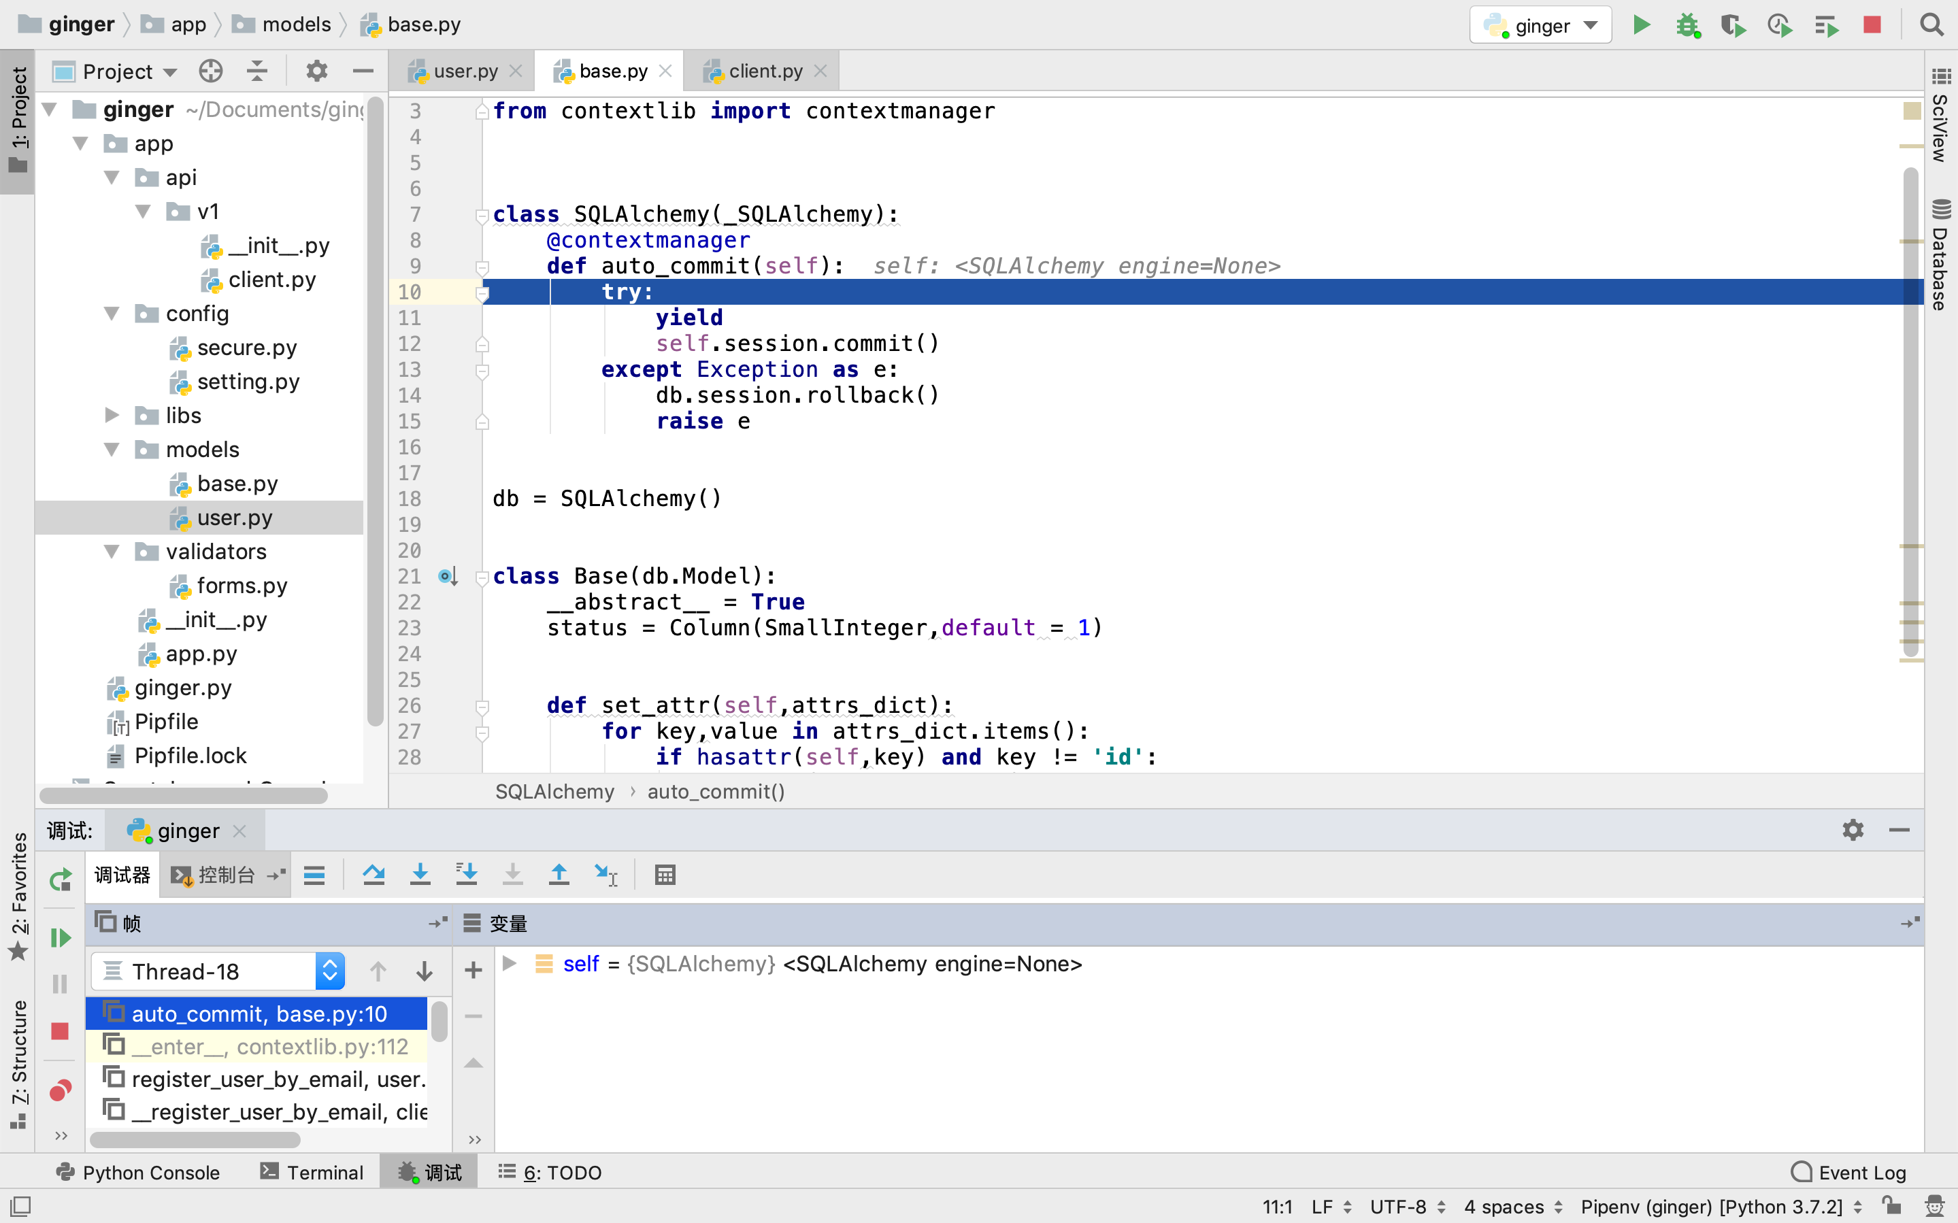Viewport: 1958px width, 1223px height.
Task: Select the base.py tab in editor
Action: (x=613, y=71)
